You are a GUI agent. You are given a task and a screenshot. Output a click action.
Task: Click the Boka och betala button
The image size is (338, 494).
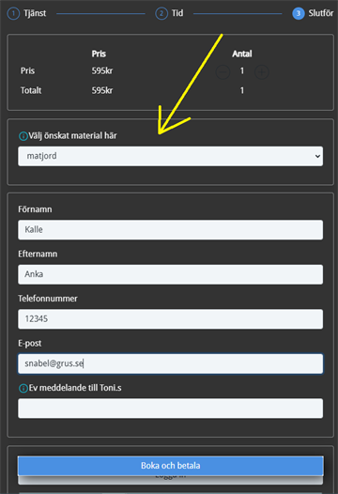(171, 465)
